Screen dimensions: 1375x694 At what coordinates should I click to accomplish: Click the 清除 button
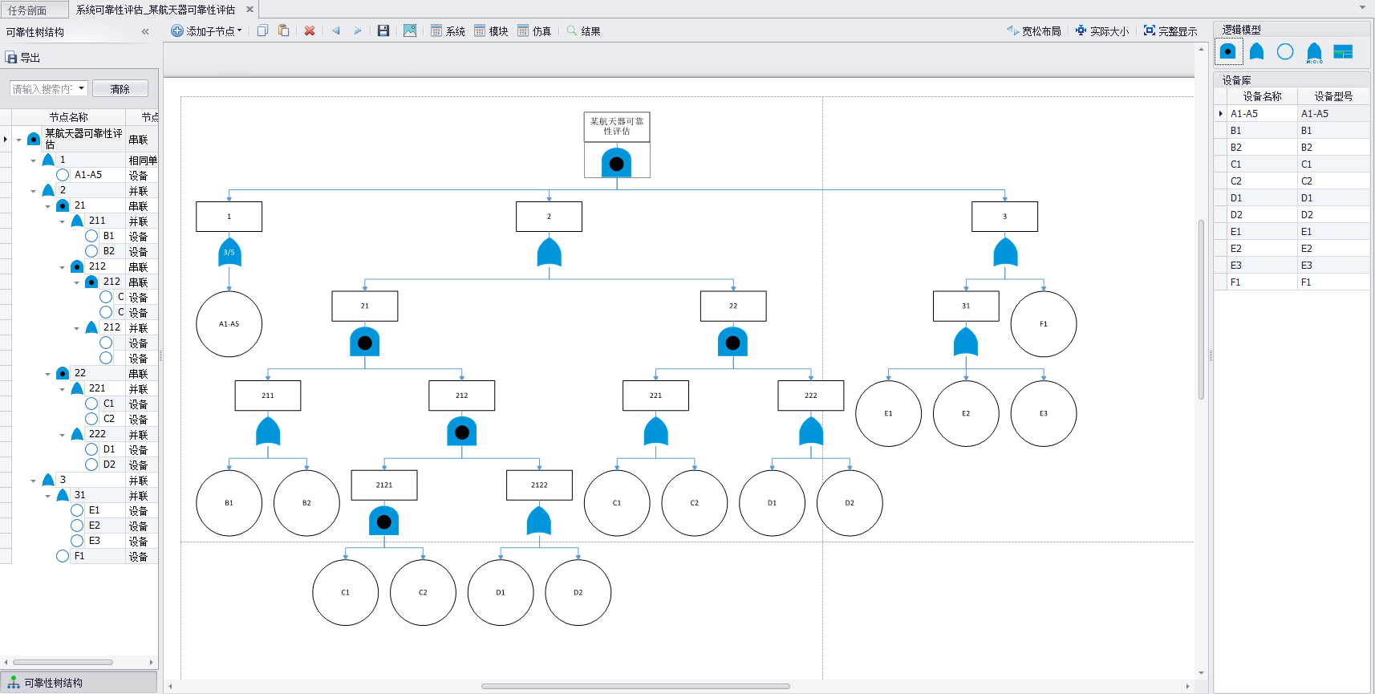[x=120, y=88]
